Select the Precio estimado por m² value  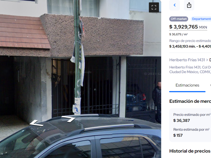pos(182,121)
